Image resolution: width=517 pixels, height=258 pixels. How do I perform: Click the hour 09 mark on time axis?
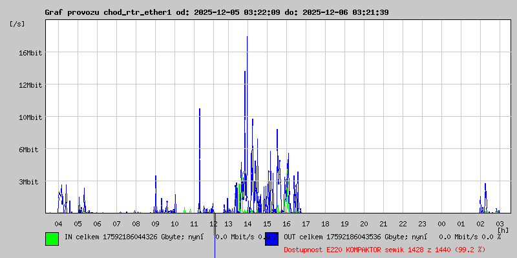tap(155, 223)
